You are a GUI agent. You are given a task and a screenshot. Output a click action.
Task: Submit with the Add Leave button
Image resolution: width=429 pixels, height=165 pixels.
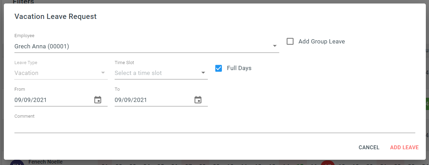coord(404,147)
